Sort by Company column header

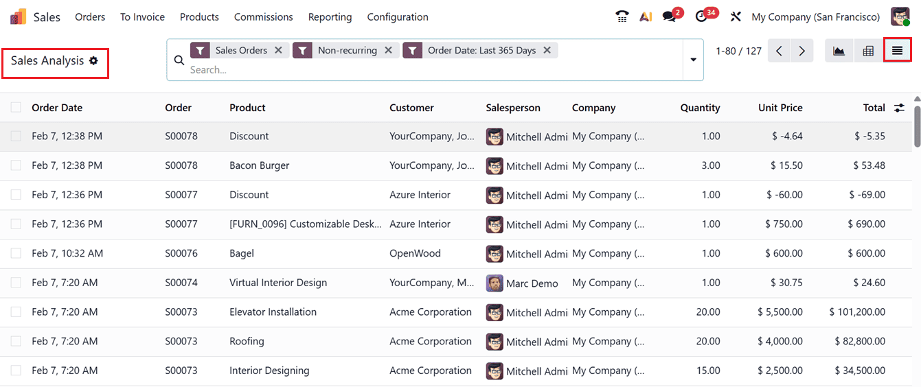coord(593,108)
